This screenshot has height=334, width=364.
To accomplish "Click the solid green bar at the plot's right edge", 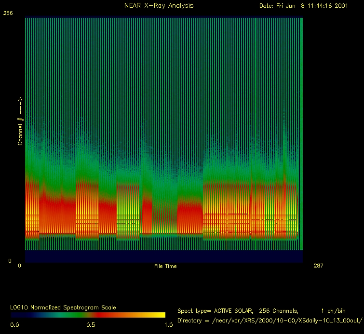I will tap(301, 134).
